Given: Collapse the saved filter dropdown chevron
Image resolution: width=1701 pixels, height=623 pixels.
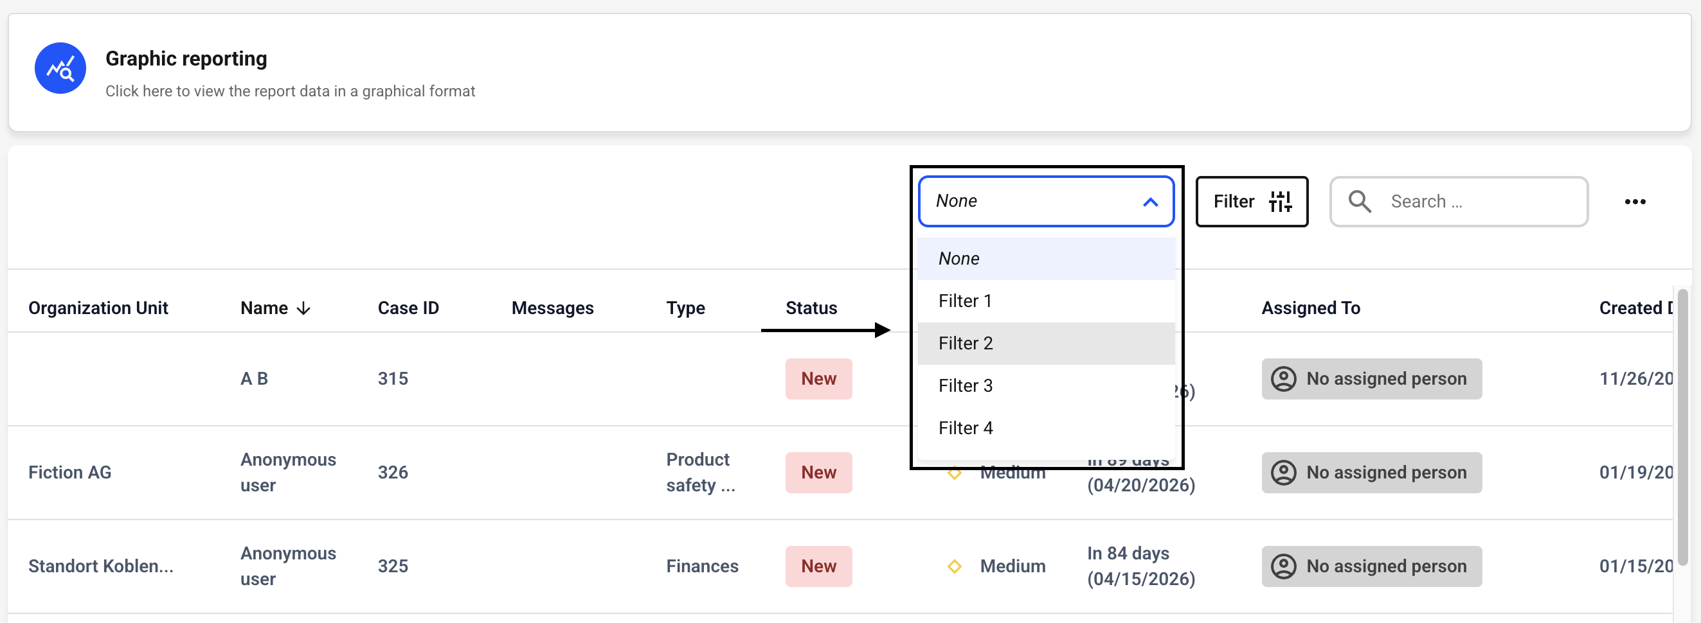Looking at the screenshot, I should [x=1149, y=202].
